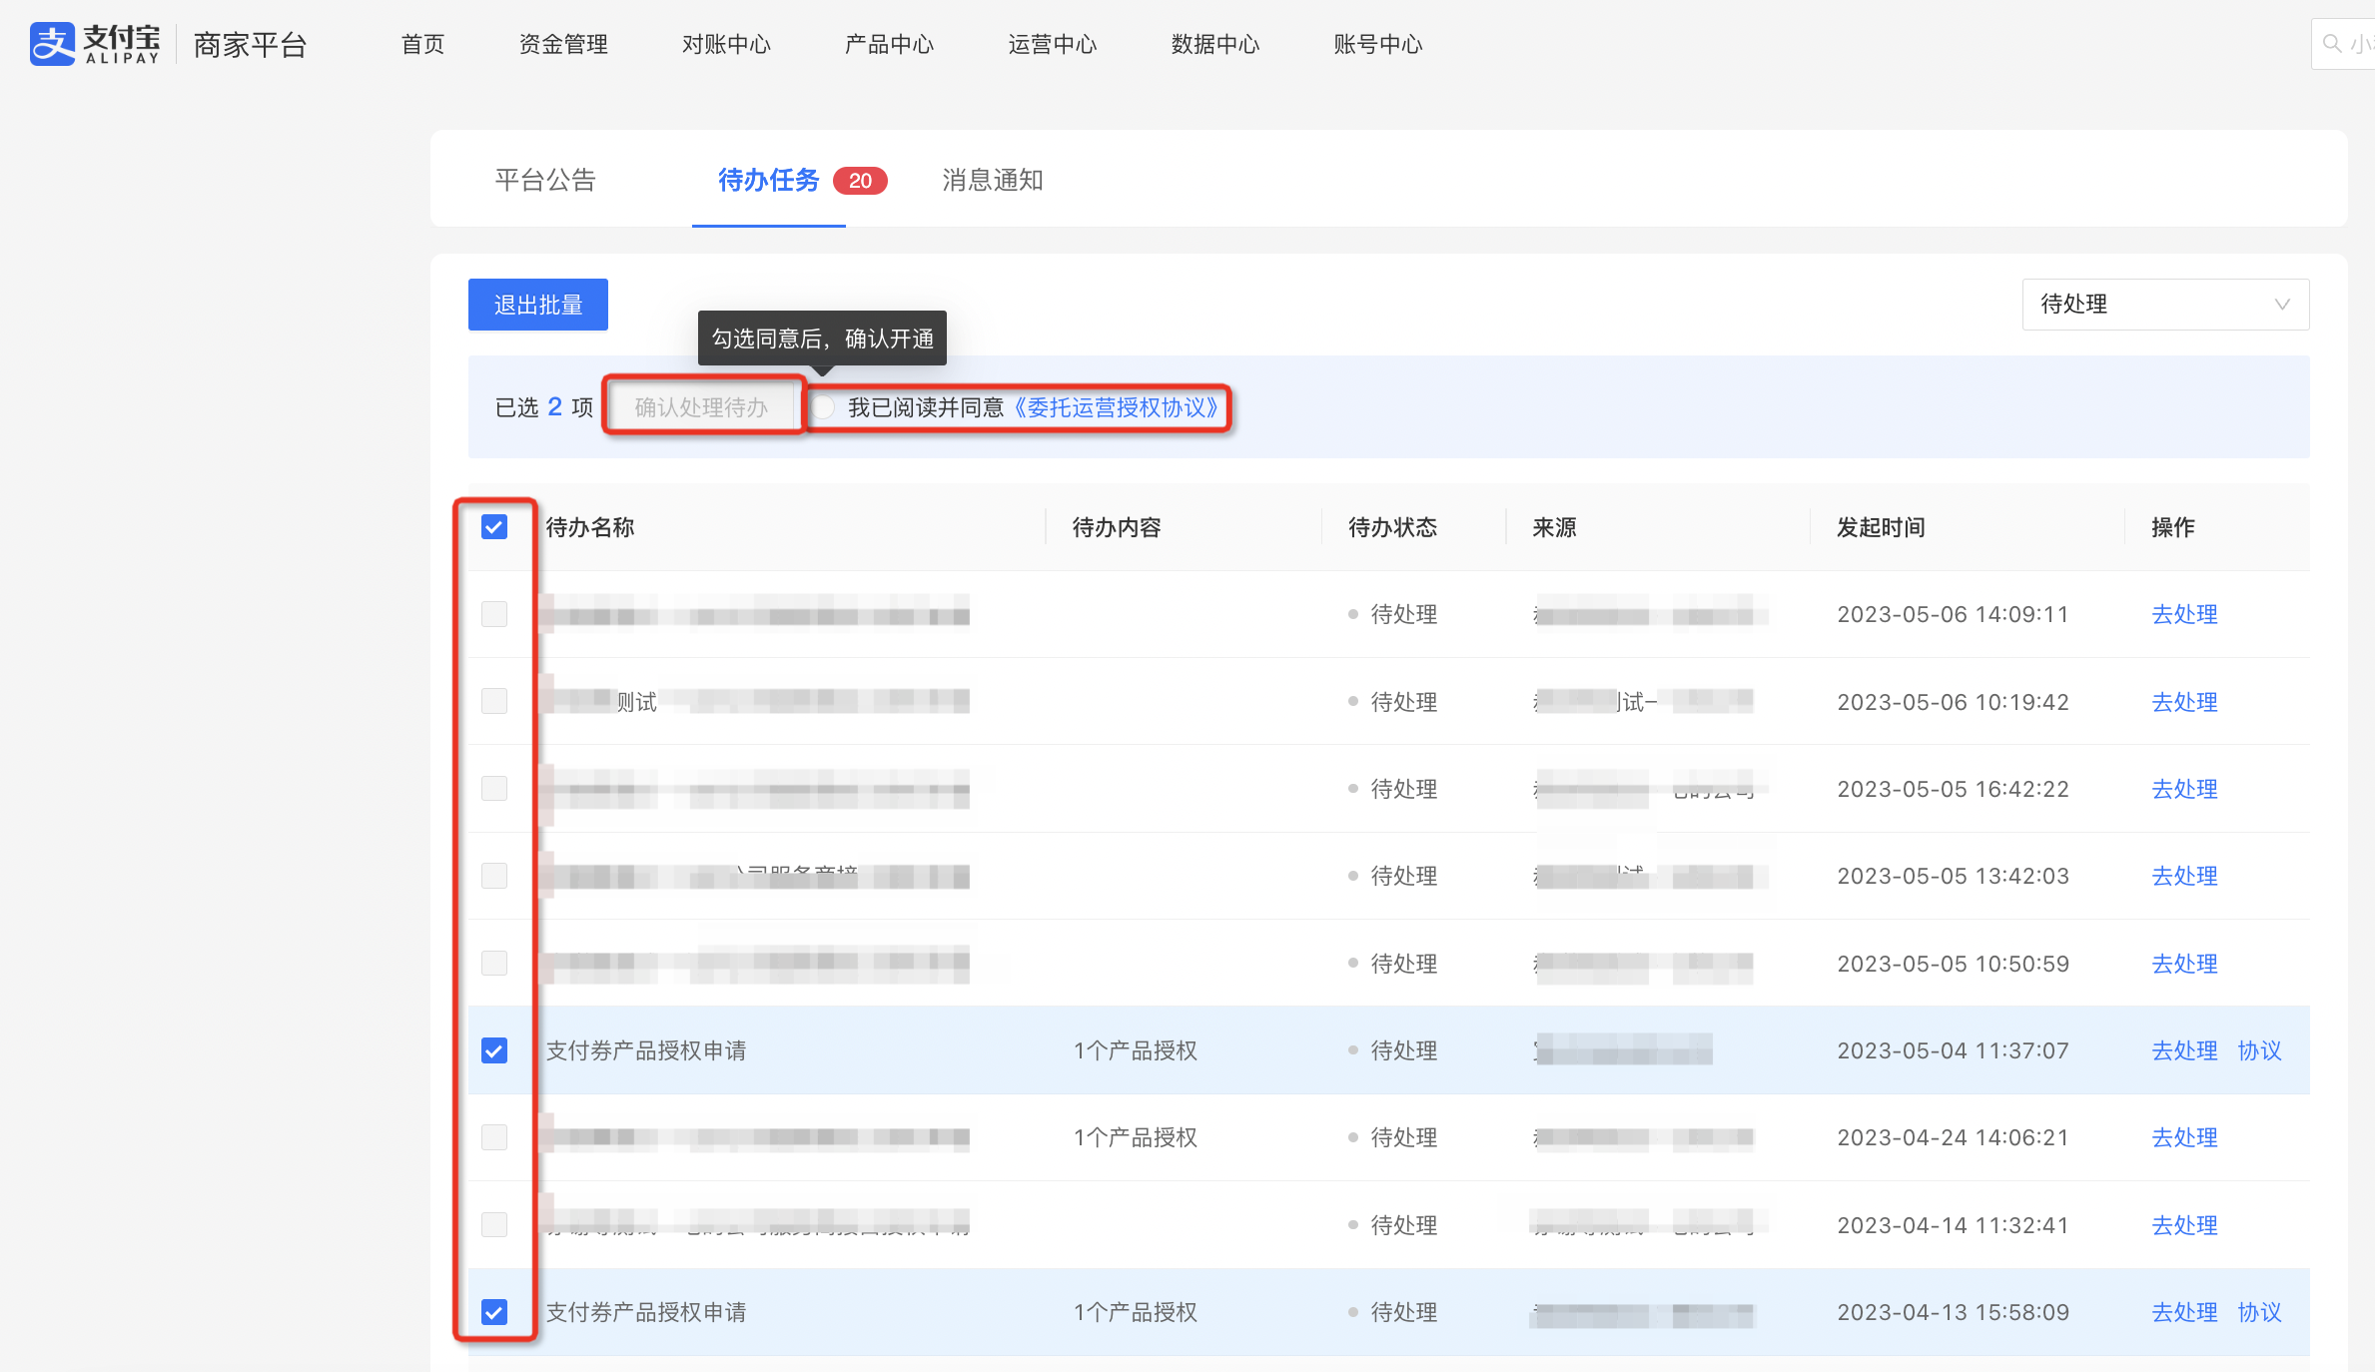Check the box for the 2023-05-06 14:09:11 row
Viewport: 2375px width, 1372px height.
[x=494, y=614]
